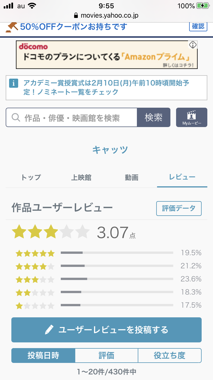
Task: Sort reviews by 投稿日時
Action: pyautogui.click(x=43, y=355)
